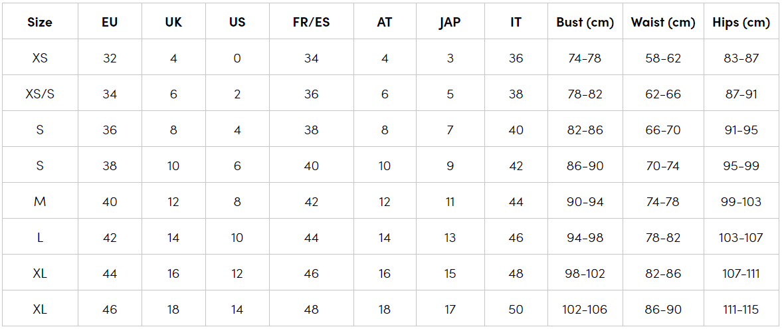Select the AT column header
Image resolution: width=782 pixels, height=329 pixels.
tap(385, 22)
